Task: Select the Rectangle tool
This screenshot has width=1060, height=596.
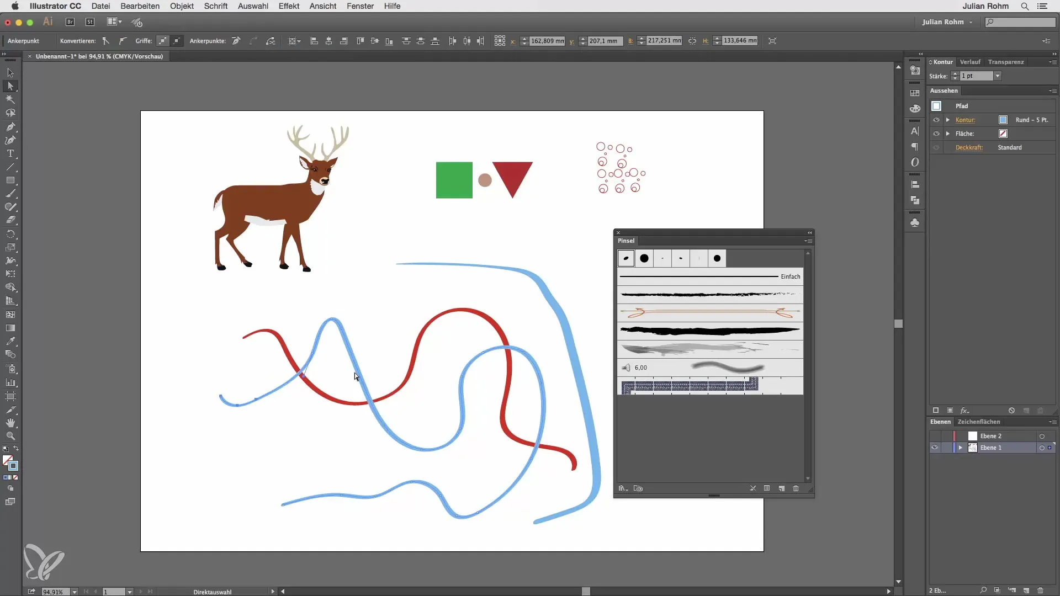Action: [10, 181]
